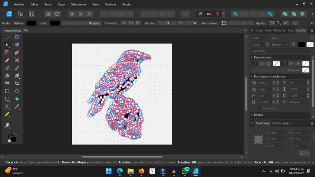Select the Rounded Rectangle tool
Screen dimensions: 315x177
point(7,99)
